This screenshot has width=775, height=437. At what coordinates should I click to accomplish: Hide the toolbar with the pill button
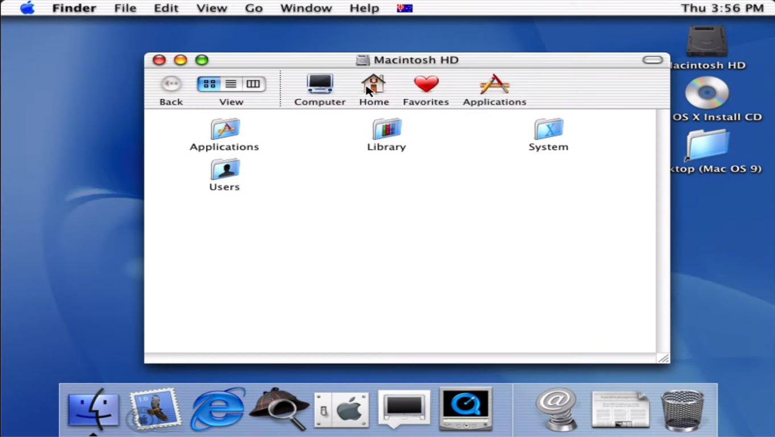[x=653, y=60]
